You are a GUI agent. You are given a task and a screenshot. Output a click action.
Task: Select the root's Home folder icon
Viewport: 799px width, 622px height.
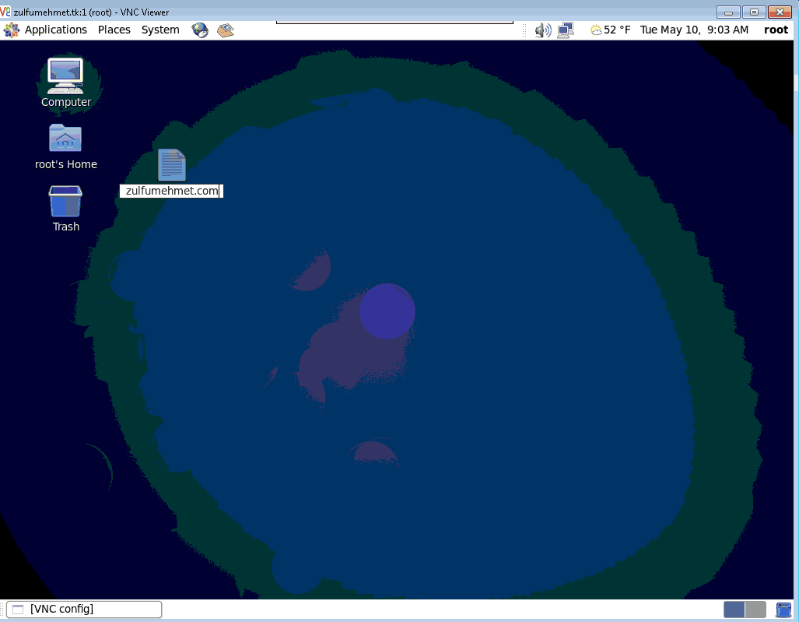(x=65, y=139)
